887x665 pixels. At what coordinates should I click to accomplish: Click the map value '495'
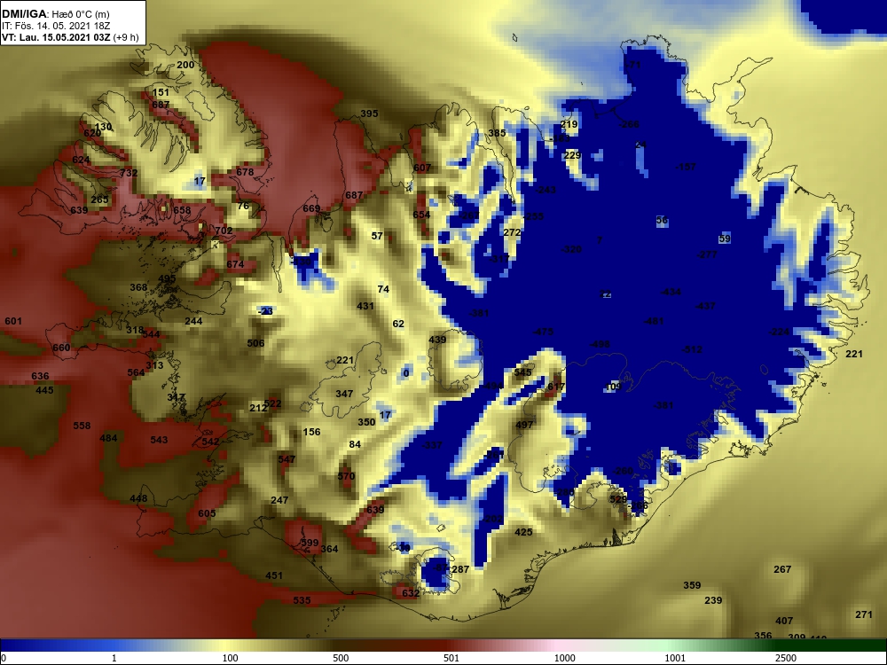(x=167, y=278)
